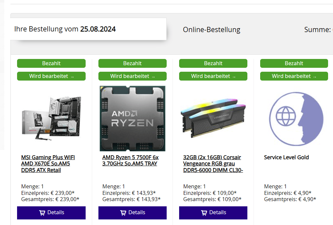Click Menge: 1 under AMD Ryzen

point(114,186)
